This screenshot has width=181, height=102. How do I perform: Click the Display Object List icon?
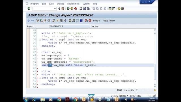[x=70, y=21]
